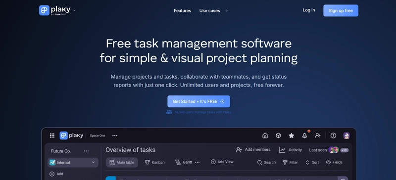The width and height of the screenshot is (396, 180).
Task: Open the Features menu item
Action: [x=182, y=10]
